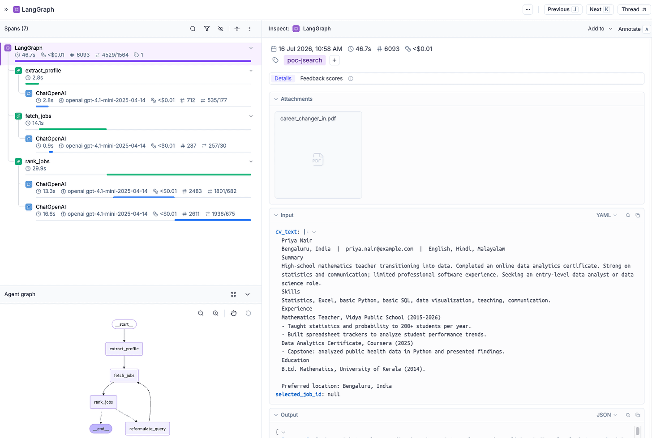Click the rank_jobs graph node

(x=103, y=402)
